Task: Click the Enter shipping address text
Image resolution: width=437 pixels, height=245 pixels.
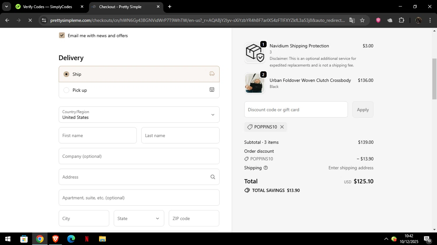Action: pyautogui.click(x=351, y=168)
